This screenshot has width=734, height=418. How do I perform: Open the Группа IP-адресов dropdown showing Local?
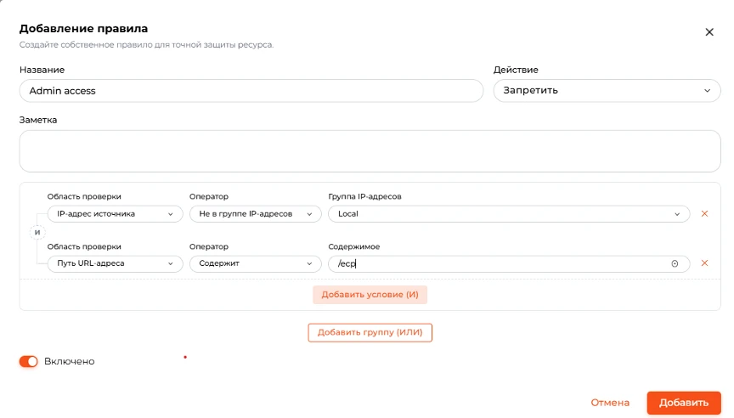(509, 214)
